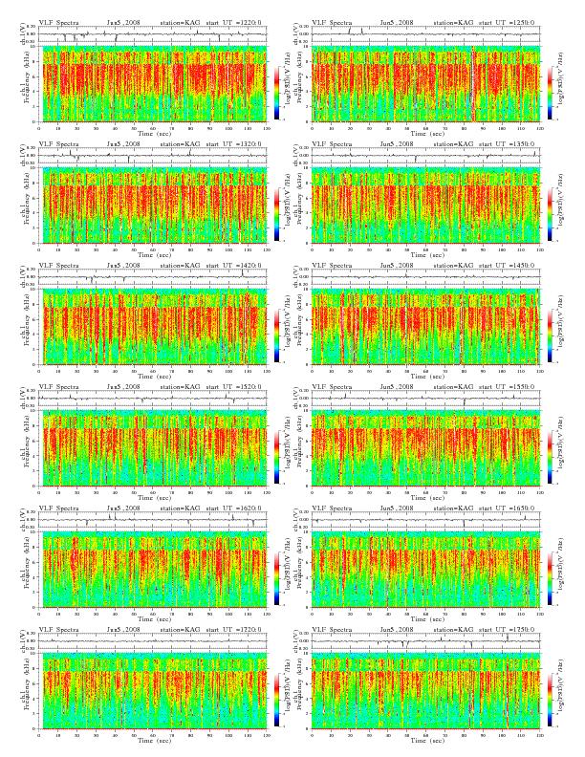Click the title text 'start UT =1250:0'

pyautogui.click(x=508, y=22)
